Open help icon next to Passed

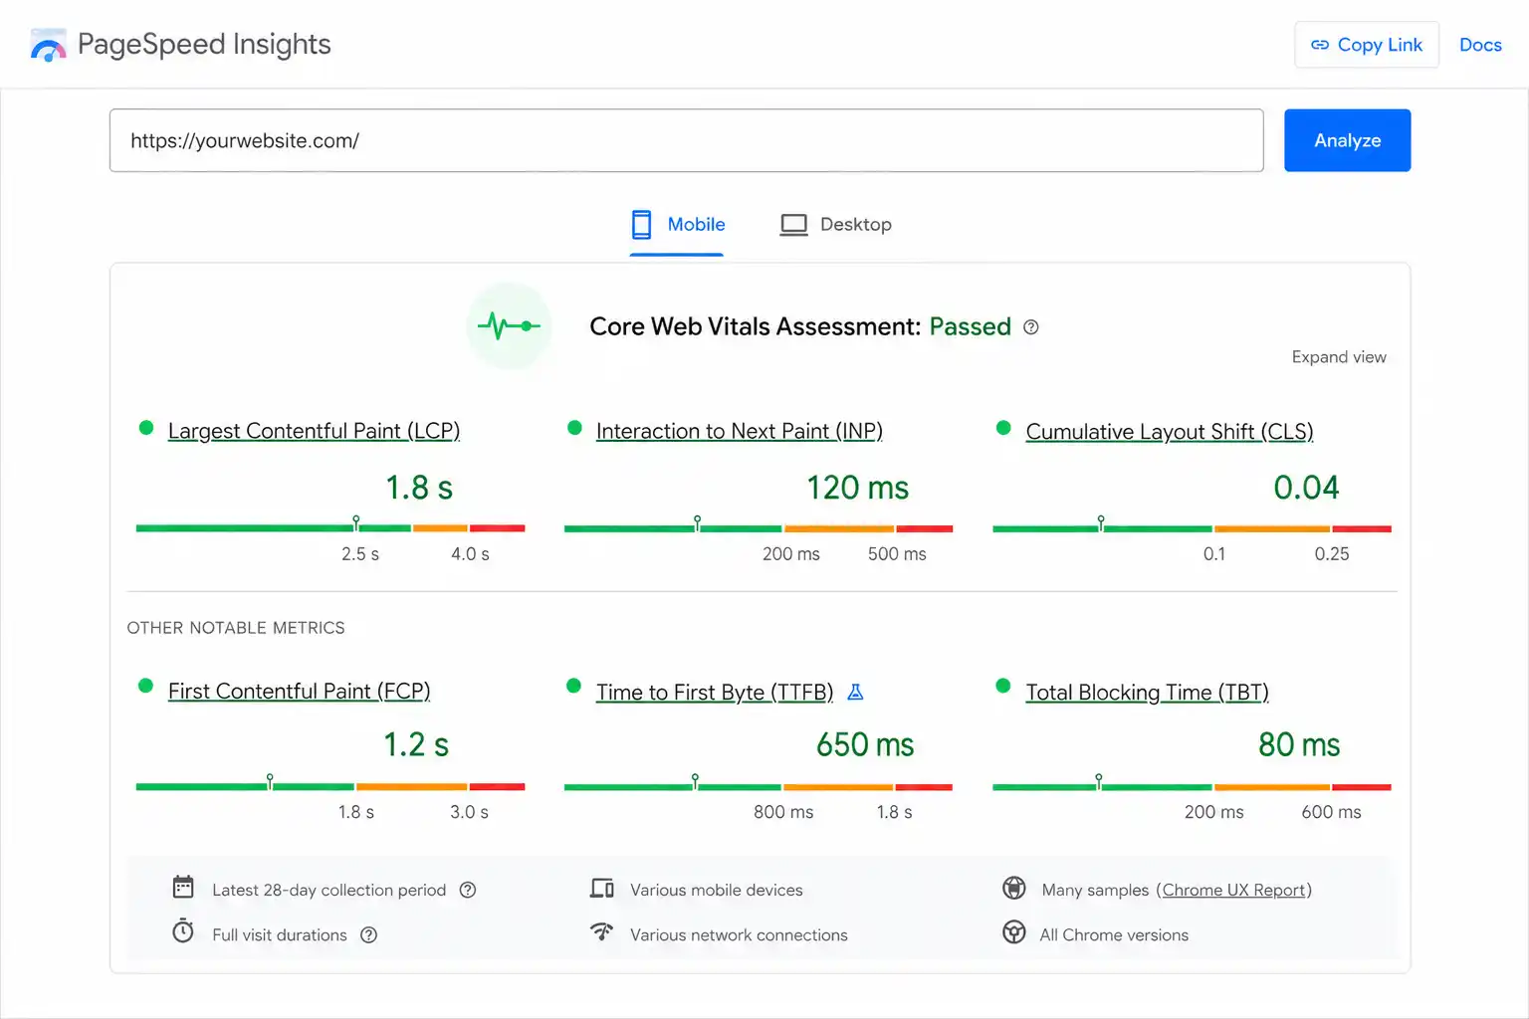(x=1031, y=327)
